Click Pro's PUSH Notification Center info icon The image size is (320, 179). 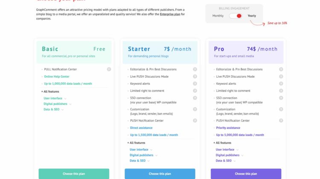[281, 121]
